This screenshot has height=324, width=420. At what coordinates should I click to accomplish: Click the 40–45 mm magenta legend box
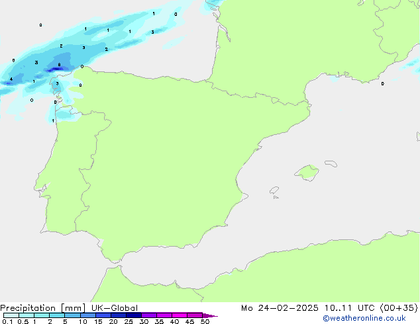coord(180,315)
